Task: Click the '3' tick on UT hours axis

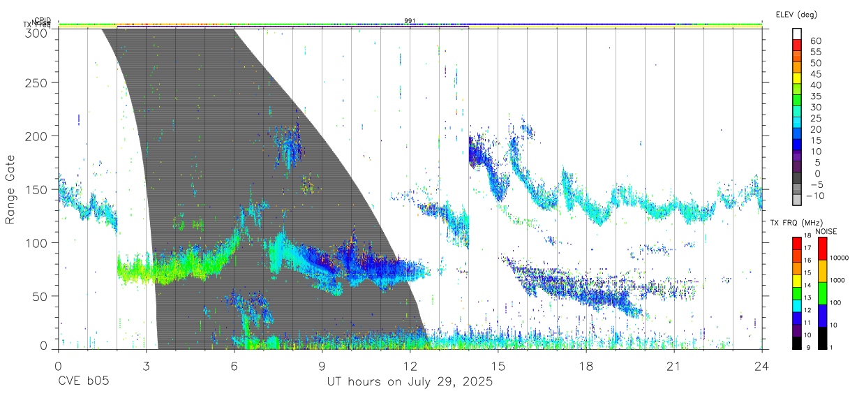Action: 146,366
